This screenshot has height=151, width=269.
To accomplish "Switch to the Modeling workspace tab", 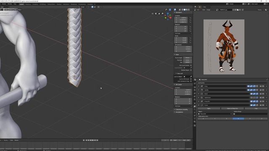I will [x=28, y=4].
